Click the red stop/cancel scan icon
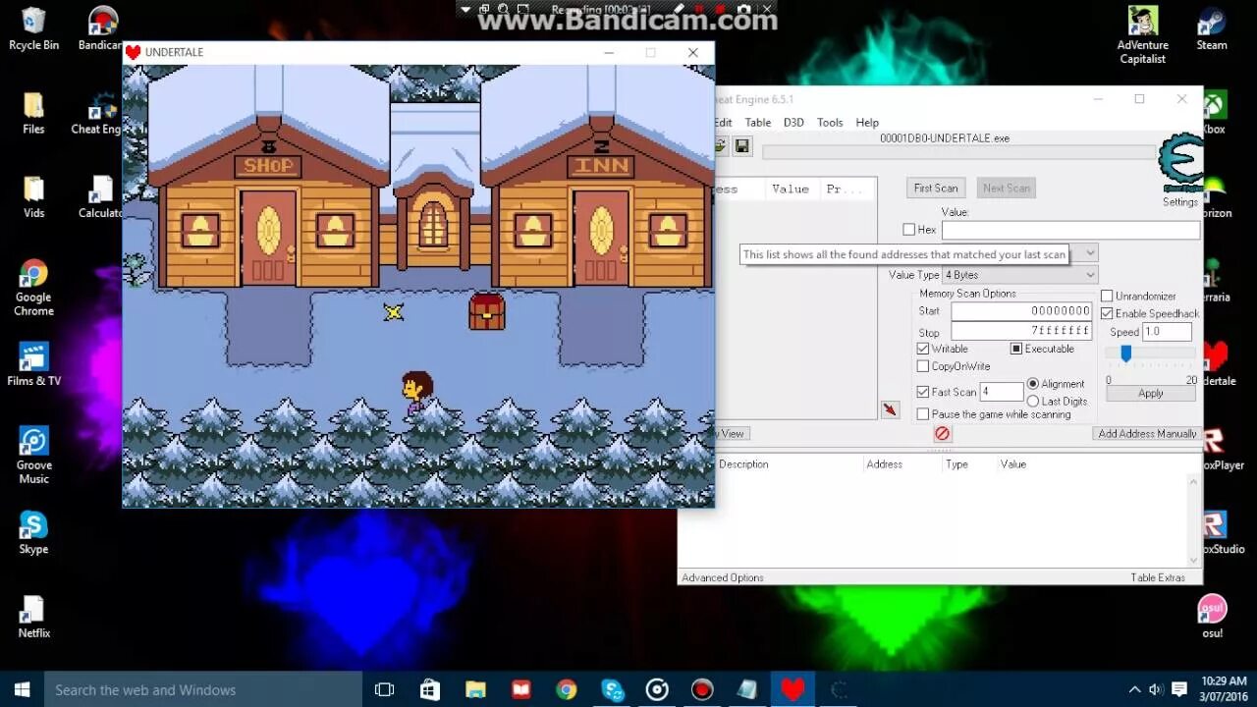Viewport: 1257px width, 707px height. 942,433
